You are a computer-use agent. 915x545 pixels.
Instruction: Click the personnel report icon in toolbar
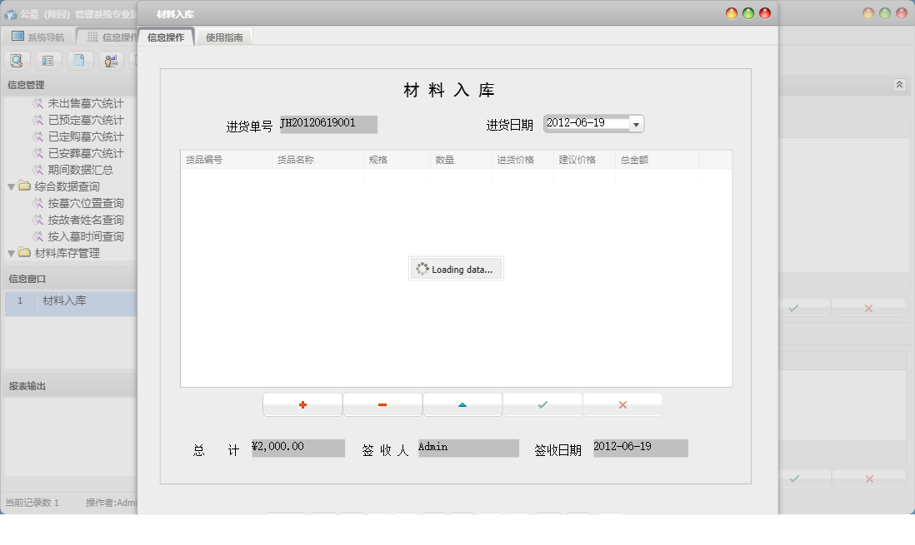point(112,60)
